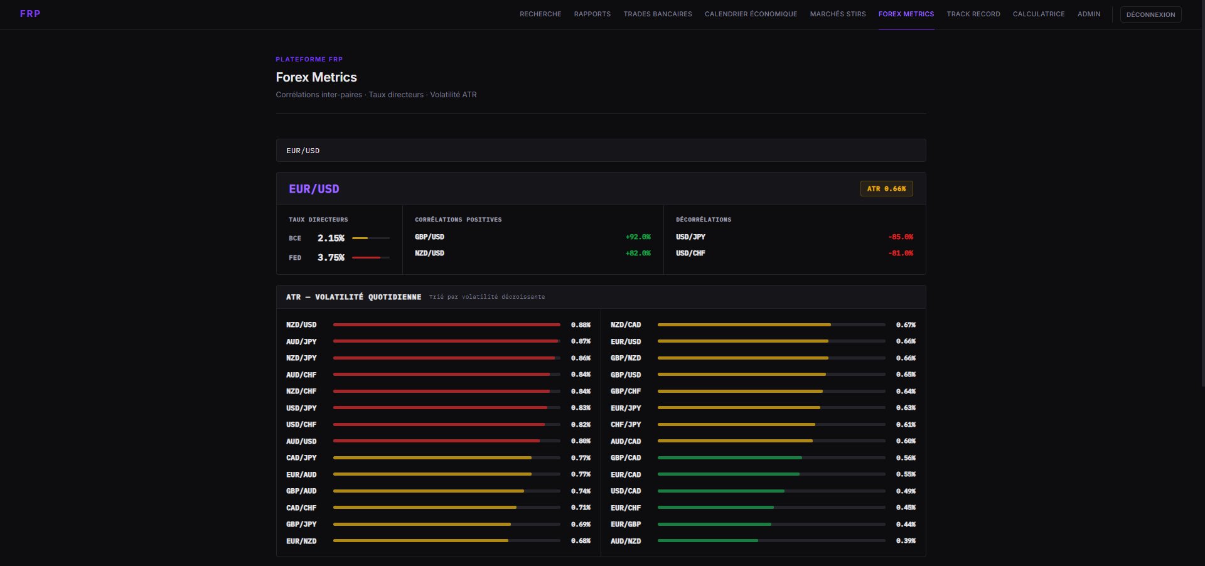Click the NZD/USD volatility bar

[x=446, y=325]
